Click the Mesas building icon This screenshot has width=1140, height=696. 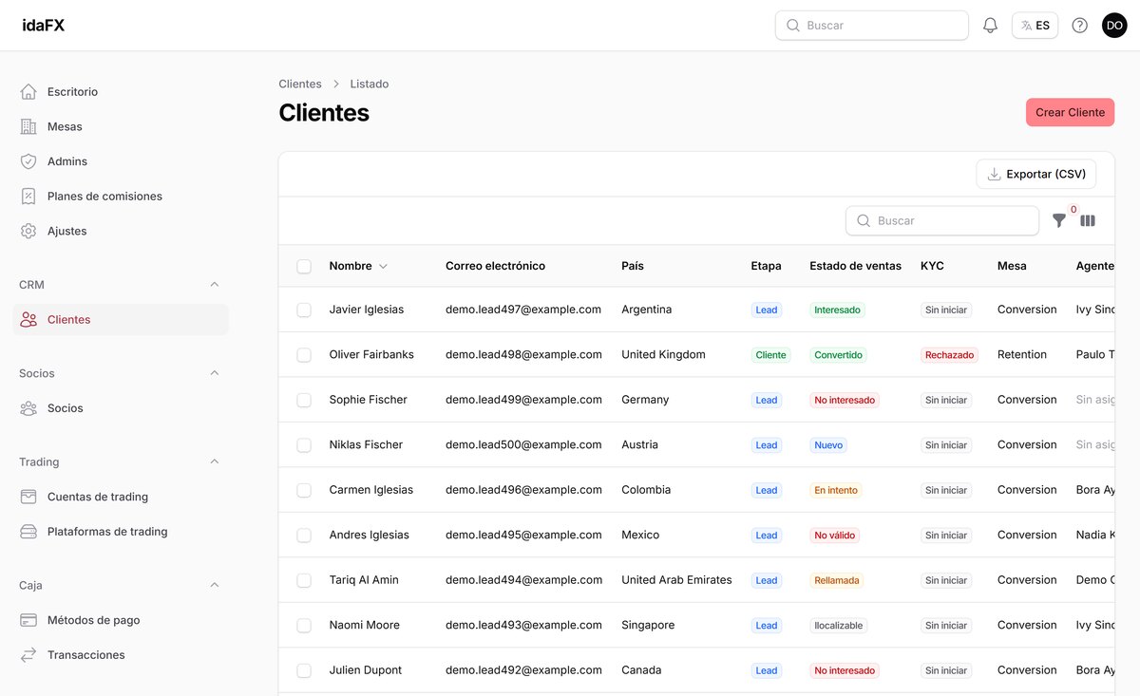pos(28,126)
